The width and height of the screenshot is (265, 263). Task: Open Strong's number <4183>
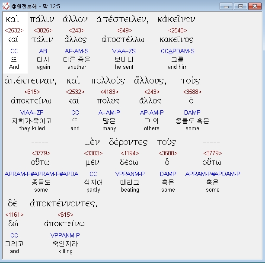pyautogui.click(x=109, y=92)
